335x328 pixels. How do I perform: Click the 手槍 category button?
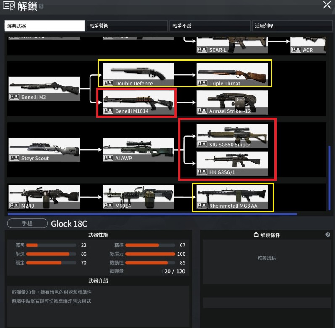tap(27, 224)
